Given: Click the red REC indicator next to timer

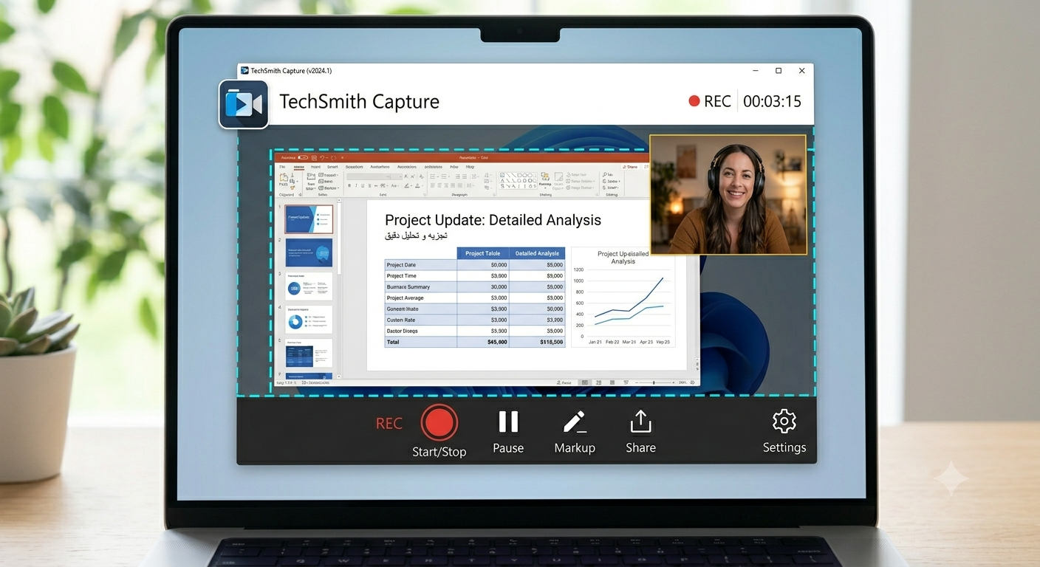Looking at the screenshot, I should coord(710,101).
